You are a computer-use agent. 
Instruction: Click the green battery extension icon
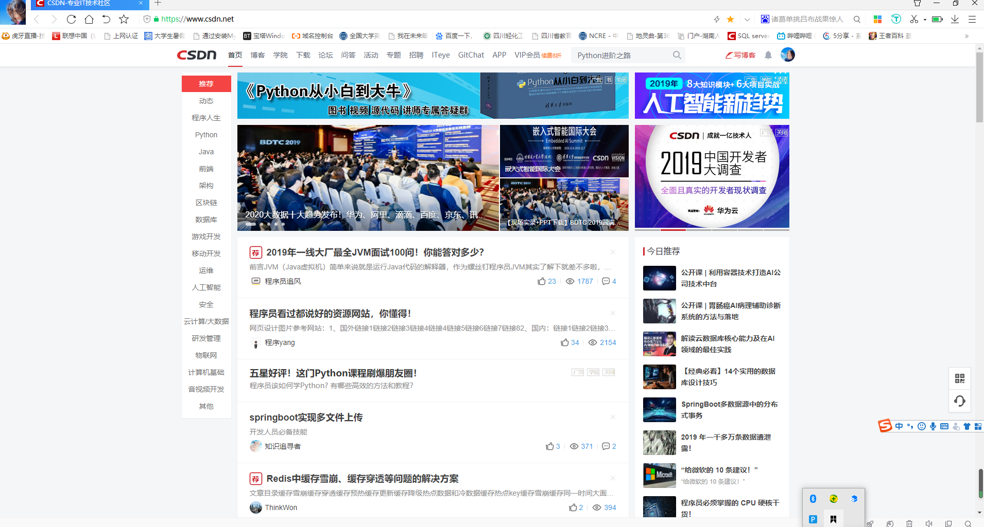(x=937, y=19)
